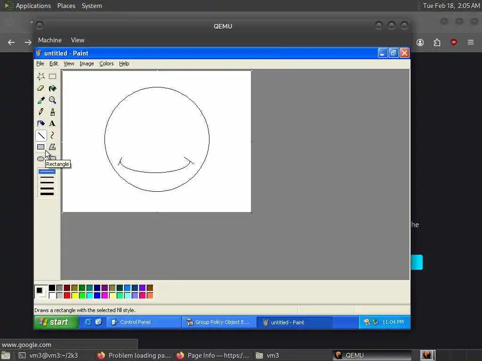The height and width of the screenshot is (361, 482).
Task: Click the XP tray clock showing 11:04 PM
Action: pos(393,322)
